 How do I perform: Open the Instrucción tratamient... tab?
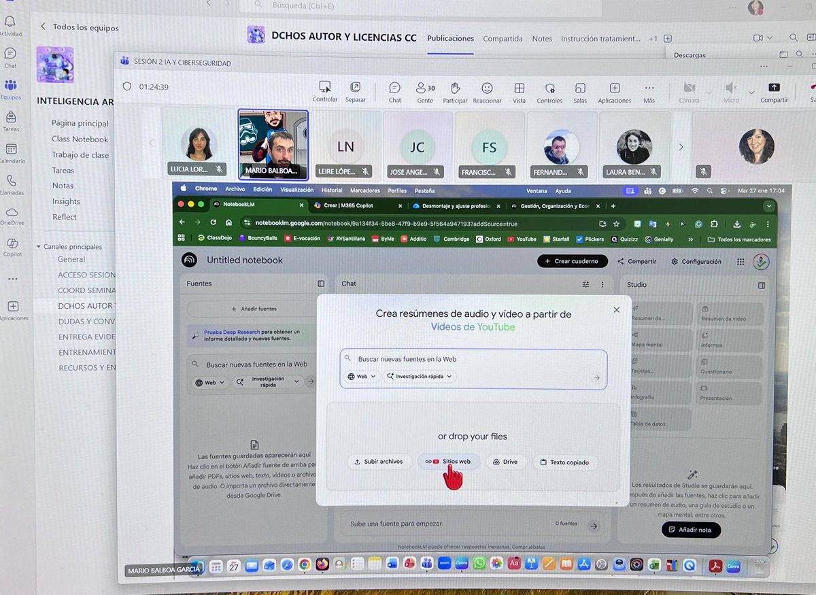[x=600, y=39]
